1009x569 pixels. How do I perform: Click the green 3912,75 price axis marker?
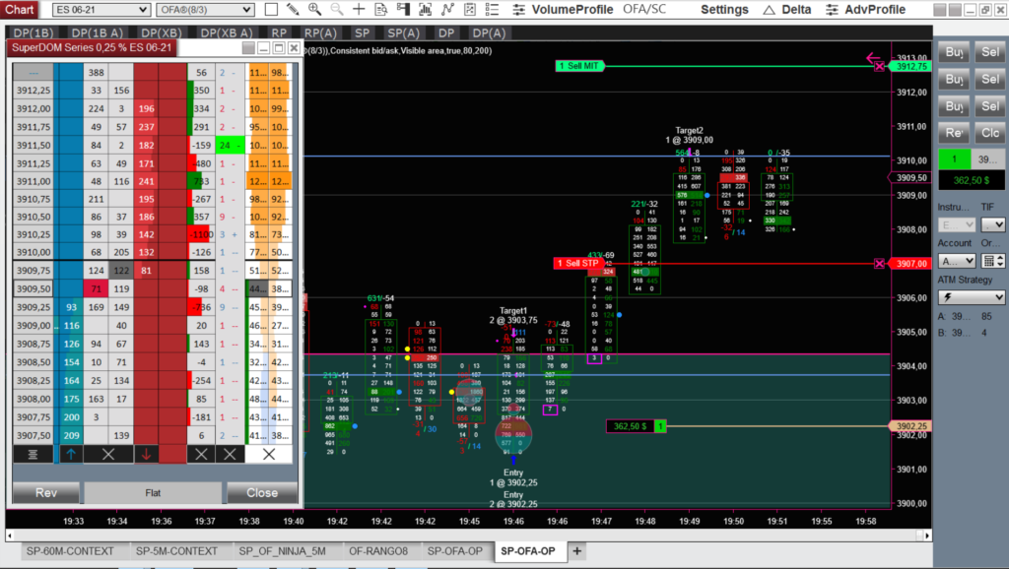click(911, 66)
